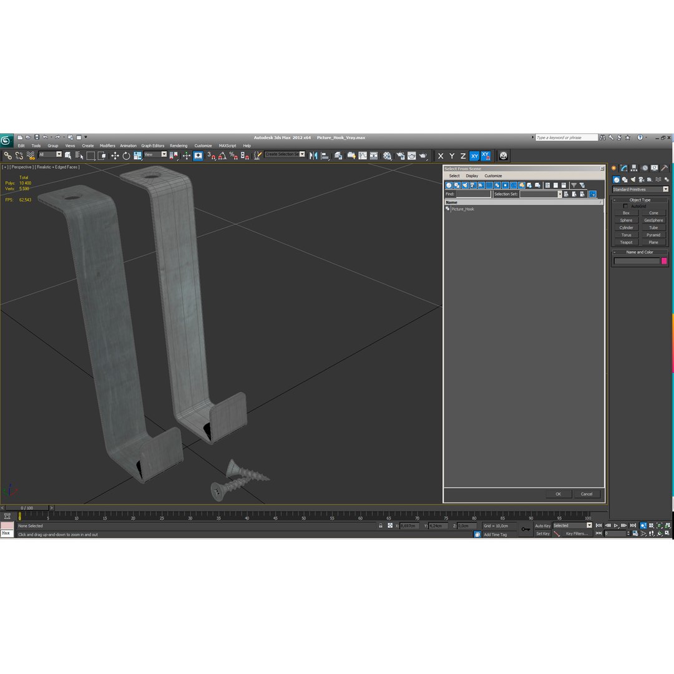This screenshot has height=674, width=674.
Task: Open the selection filter All dropdown
Action: pyautogui.click(x=50, y=154)
